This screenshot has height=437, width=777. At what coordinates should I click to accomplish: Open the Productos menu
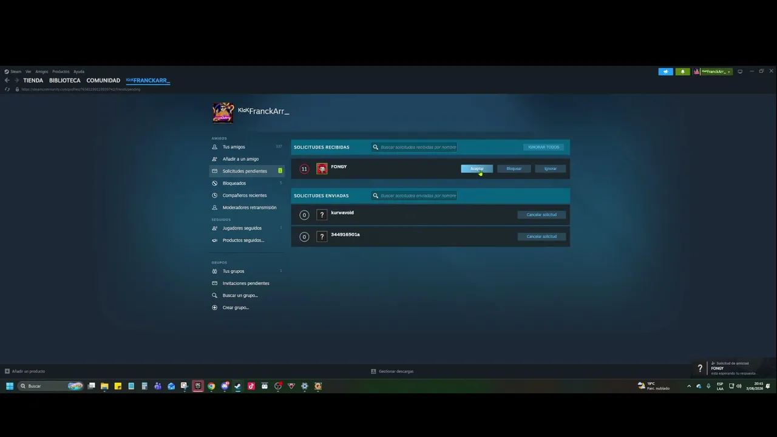(x=61, y=72)
